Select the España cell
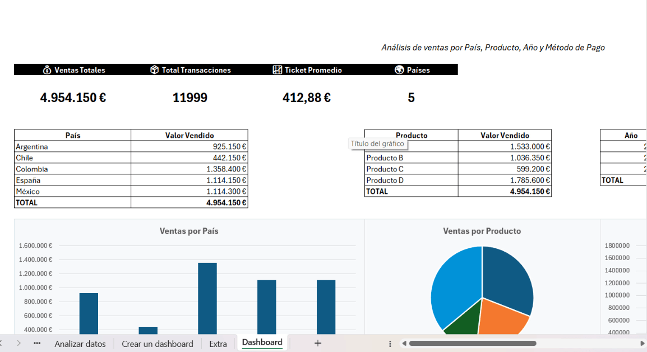 (73, 180)
